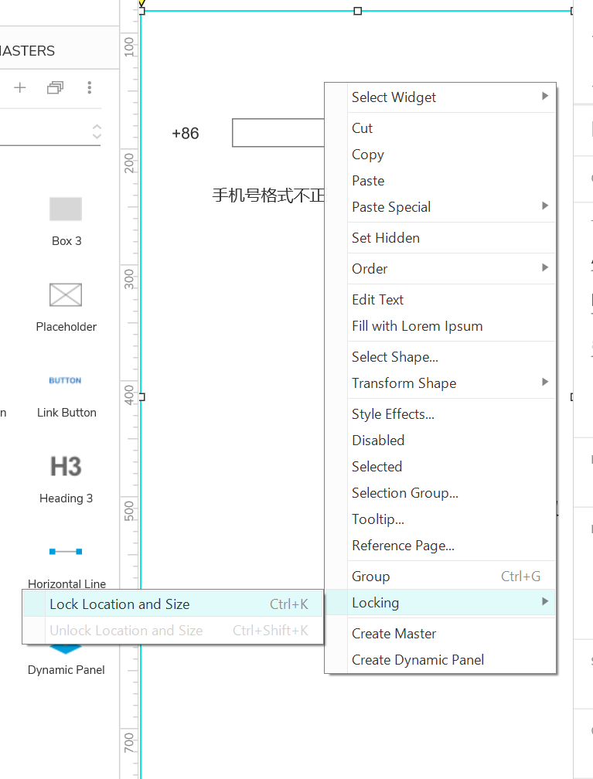Click the Horizontal Line widget icon
This screenshot has width=593, height=779.
click(x=66, y=552)
